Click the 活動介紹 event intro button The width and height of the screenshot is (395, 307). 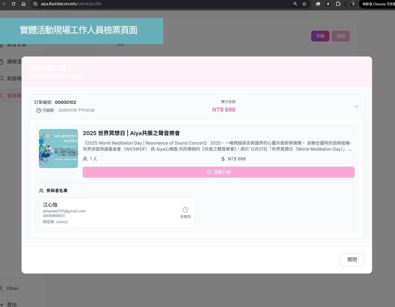coord(218,172)
